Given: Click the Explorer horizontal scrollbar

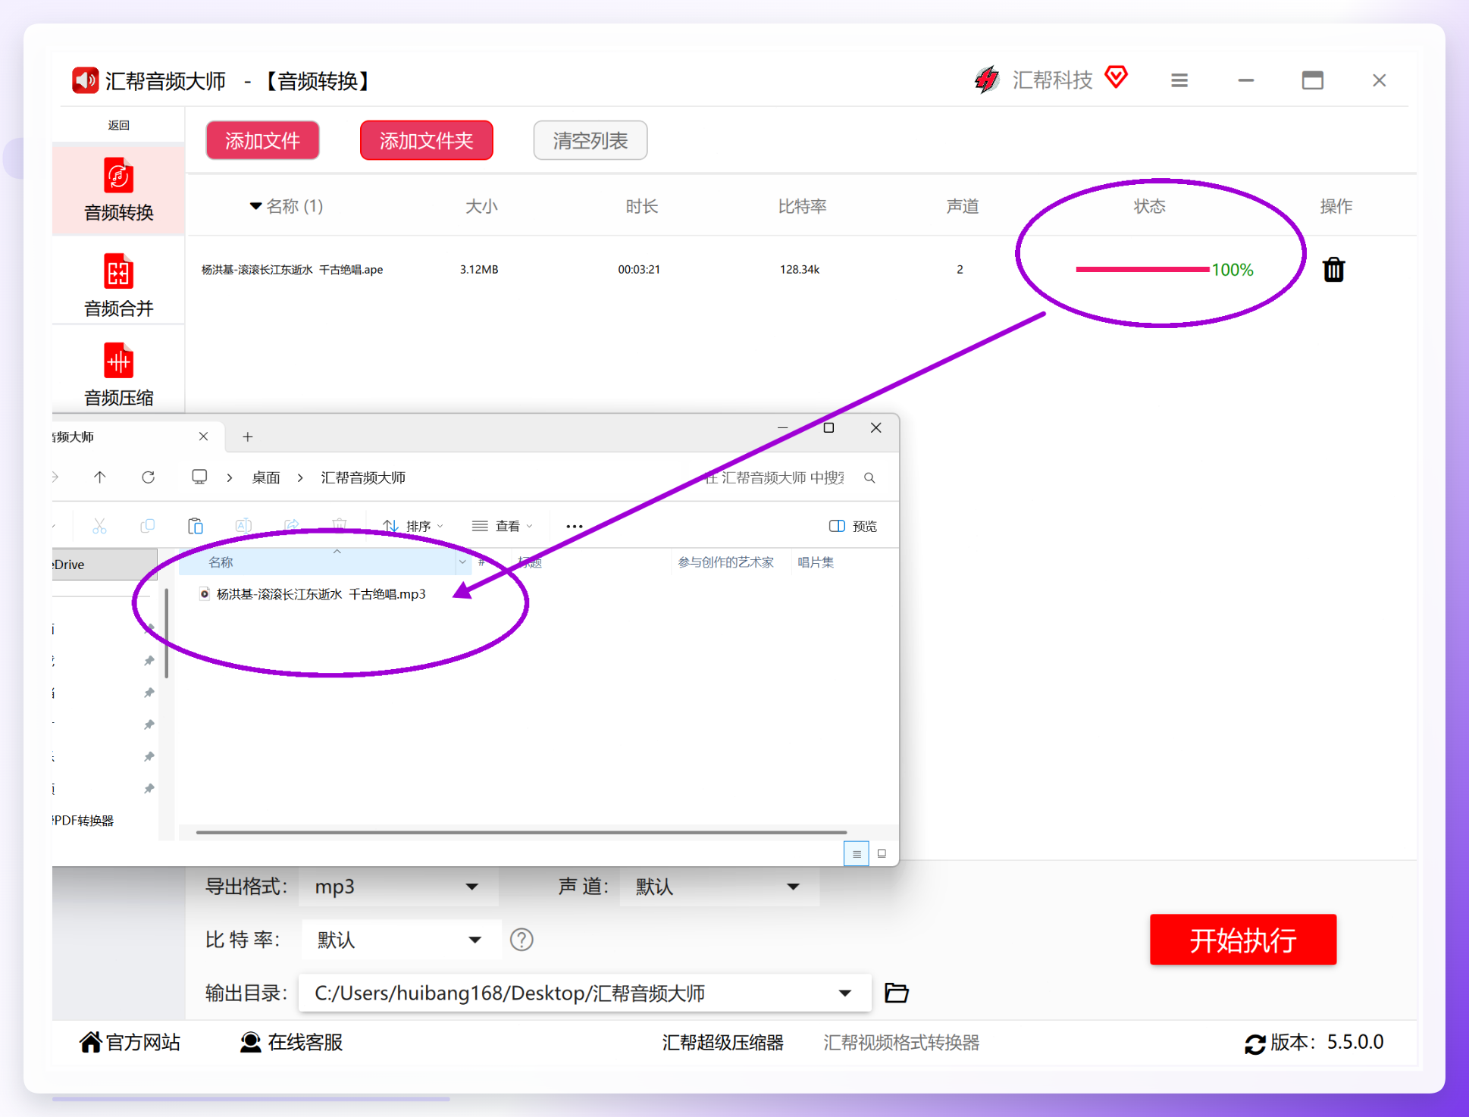Looking at the screenshot, I should click(522, 832).
